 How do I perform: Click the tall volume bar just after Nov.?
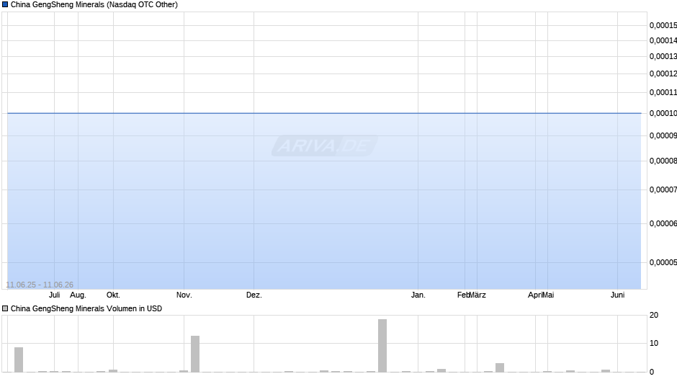[x=195, y=354]
